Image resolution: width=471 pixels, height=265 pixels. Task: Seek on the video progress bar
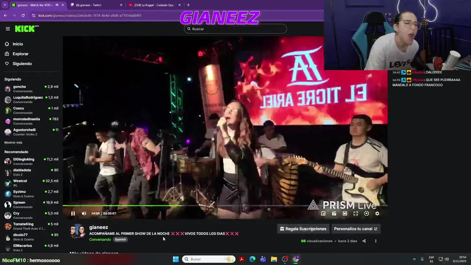tap(225, 205)
